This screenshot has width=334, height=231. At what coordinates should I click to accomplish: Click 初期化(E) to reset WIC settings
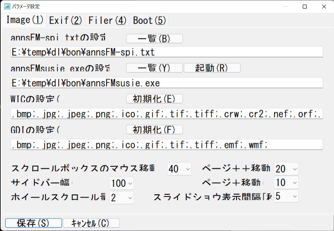154,99
